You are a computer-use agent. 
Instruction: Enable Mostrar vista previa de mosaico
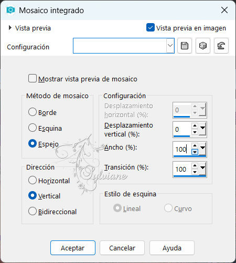click(x=33, y=78)
